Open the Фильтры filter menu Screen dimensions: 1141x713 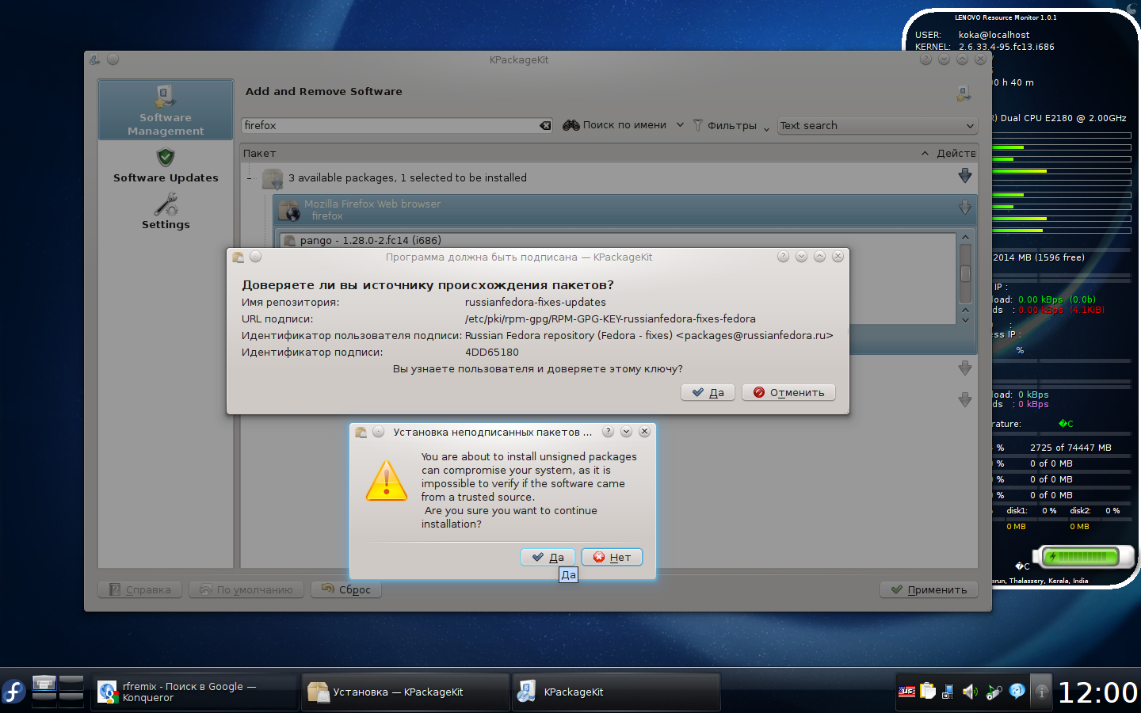pyautogui.click(x=731, y=125)
